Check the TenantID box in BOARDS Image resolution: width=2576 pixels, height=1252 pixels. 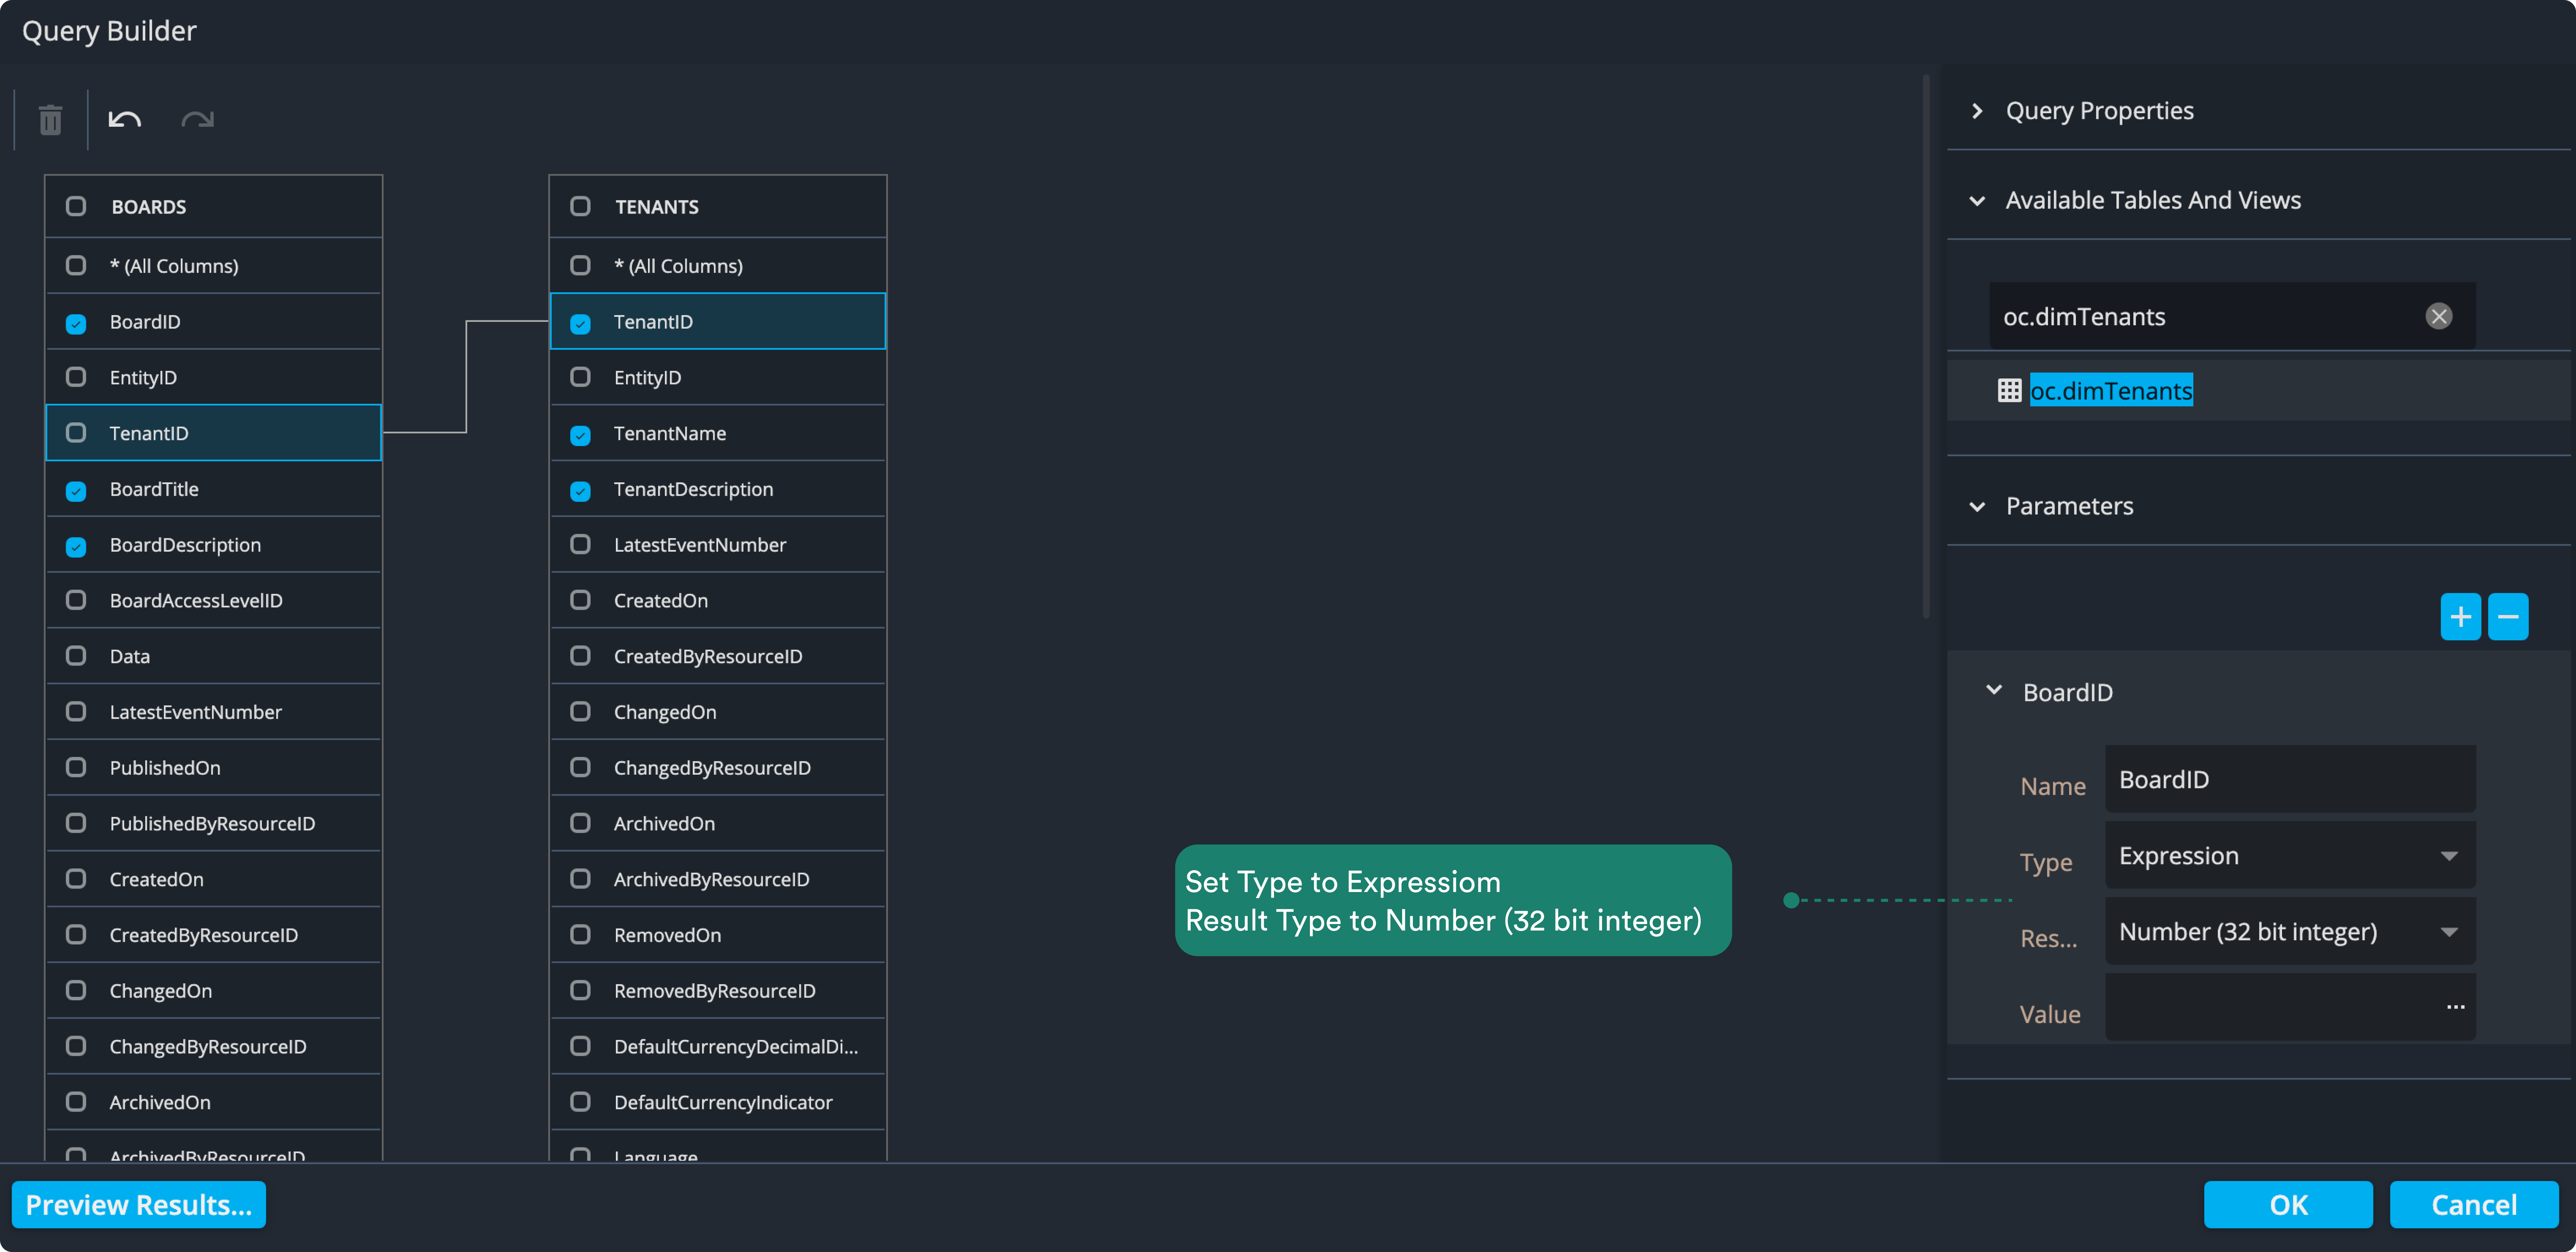click(x=76, y=433)
